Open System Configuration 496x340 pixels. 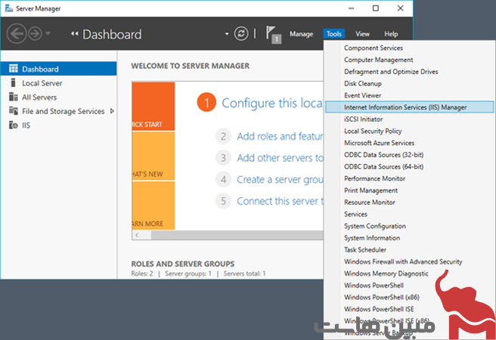(375, 226)
